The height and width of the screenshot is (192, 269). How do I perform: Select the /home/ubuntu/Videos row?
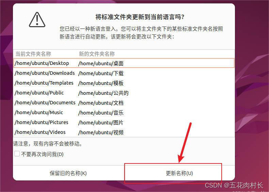tap(124, 132)
